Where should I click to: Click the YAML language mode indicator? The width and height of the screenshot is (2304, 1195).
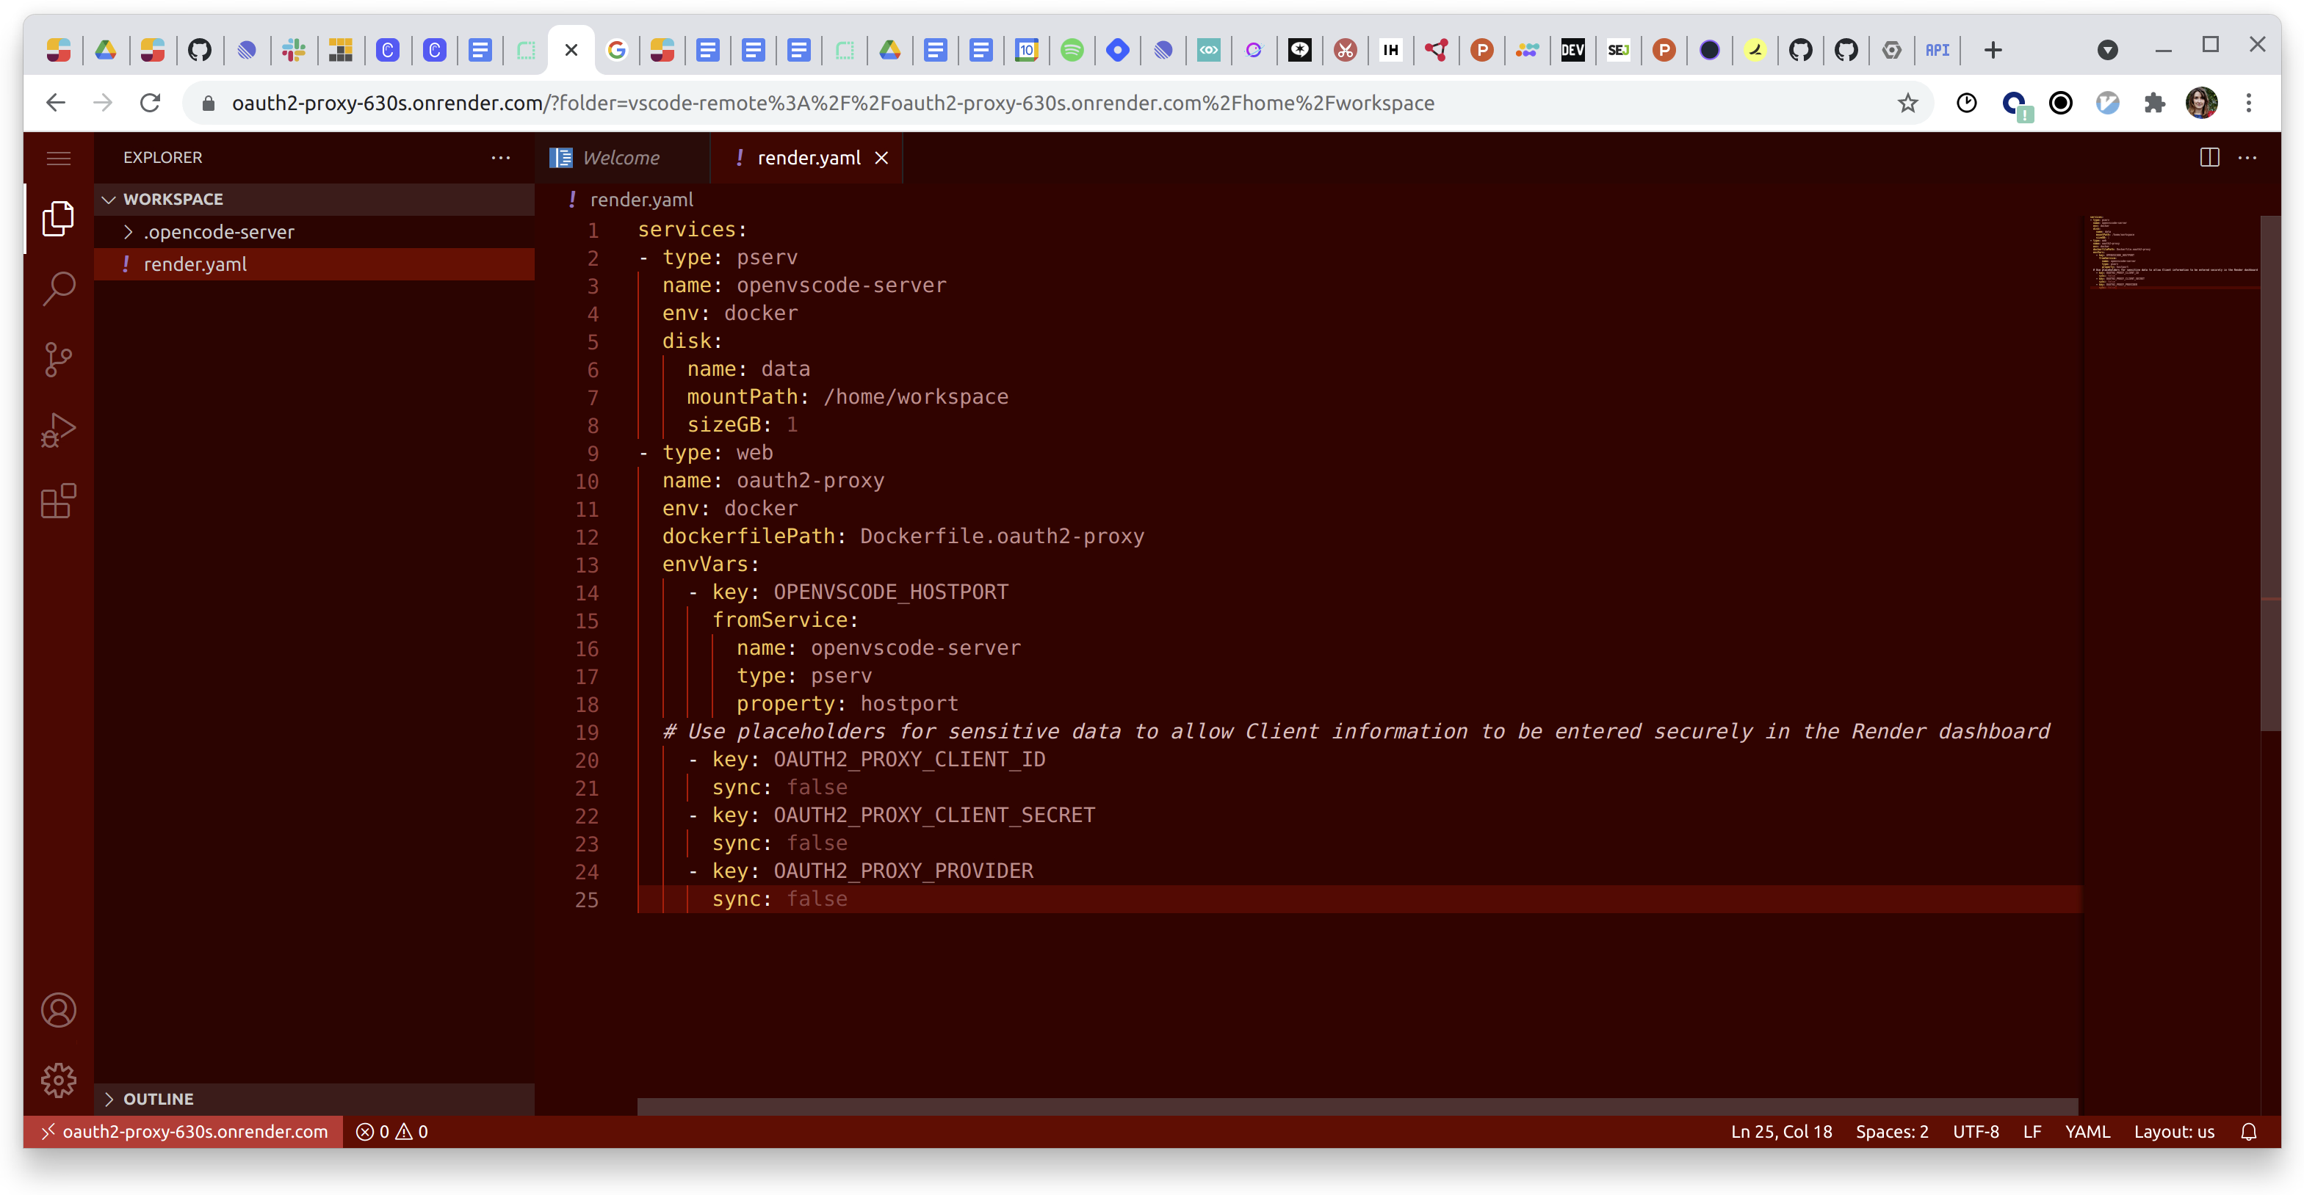(x=2084, y=1130)
